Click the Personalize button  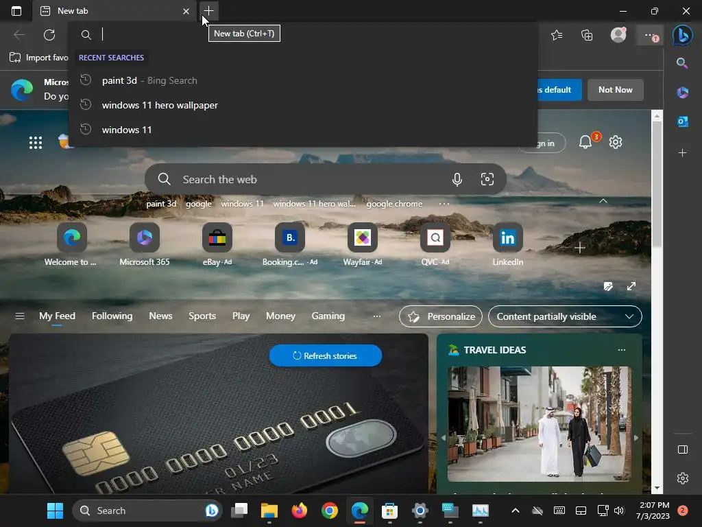coord(441,316)
